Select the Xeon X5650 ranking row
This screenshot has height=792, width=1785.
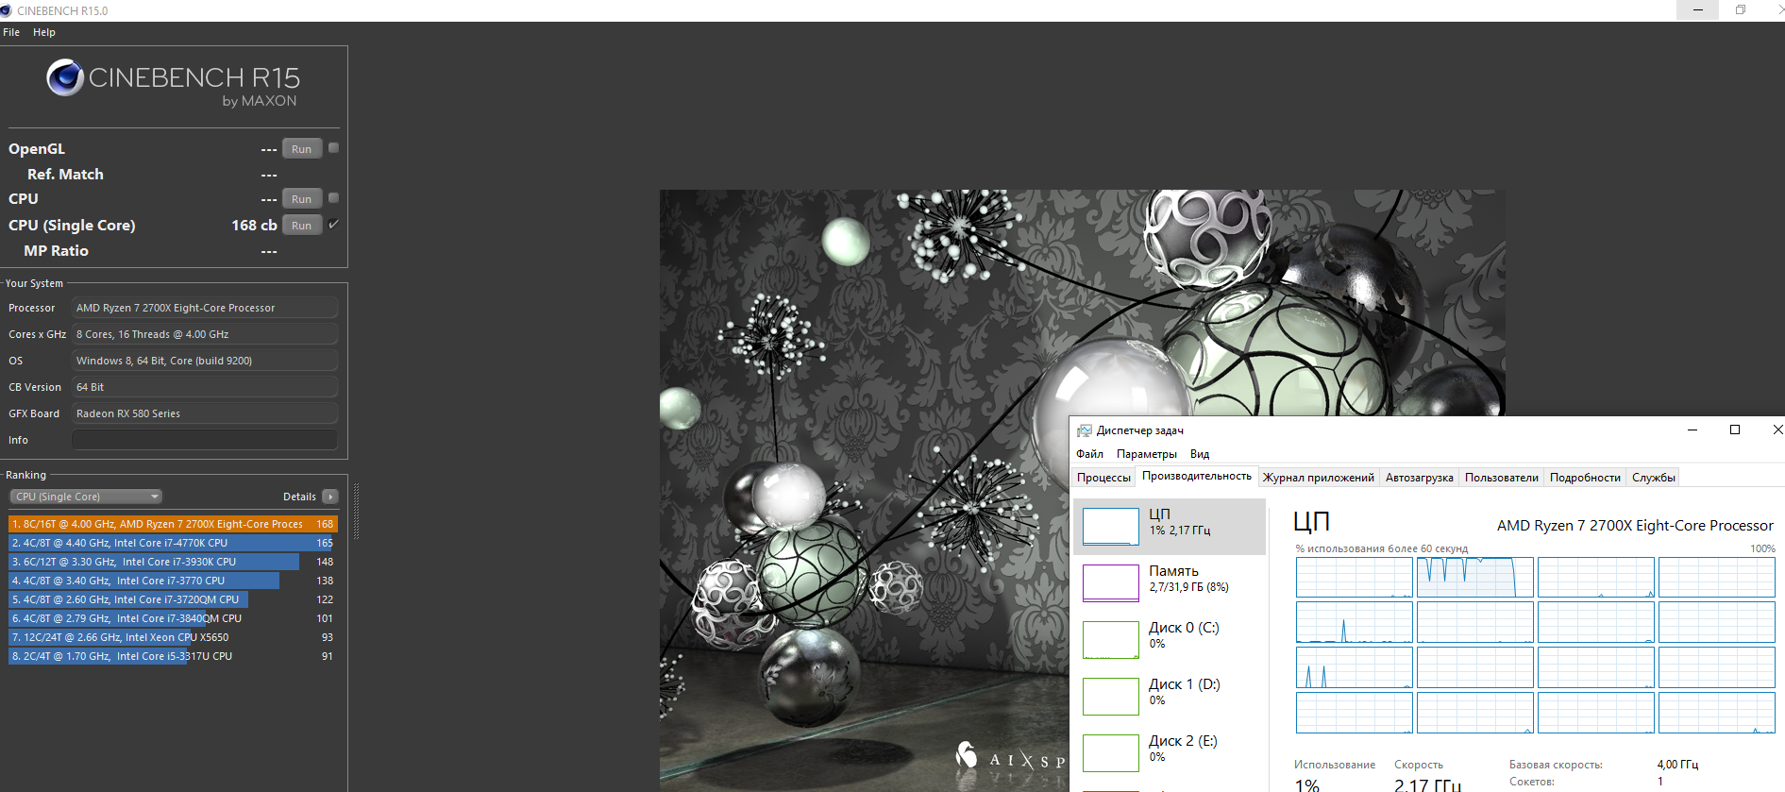(173, 637)
